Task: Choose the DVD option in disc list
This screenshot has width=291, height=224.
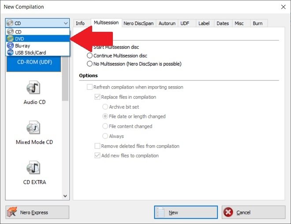Action: [x=38, y=39]
